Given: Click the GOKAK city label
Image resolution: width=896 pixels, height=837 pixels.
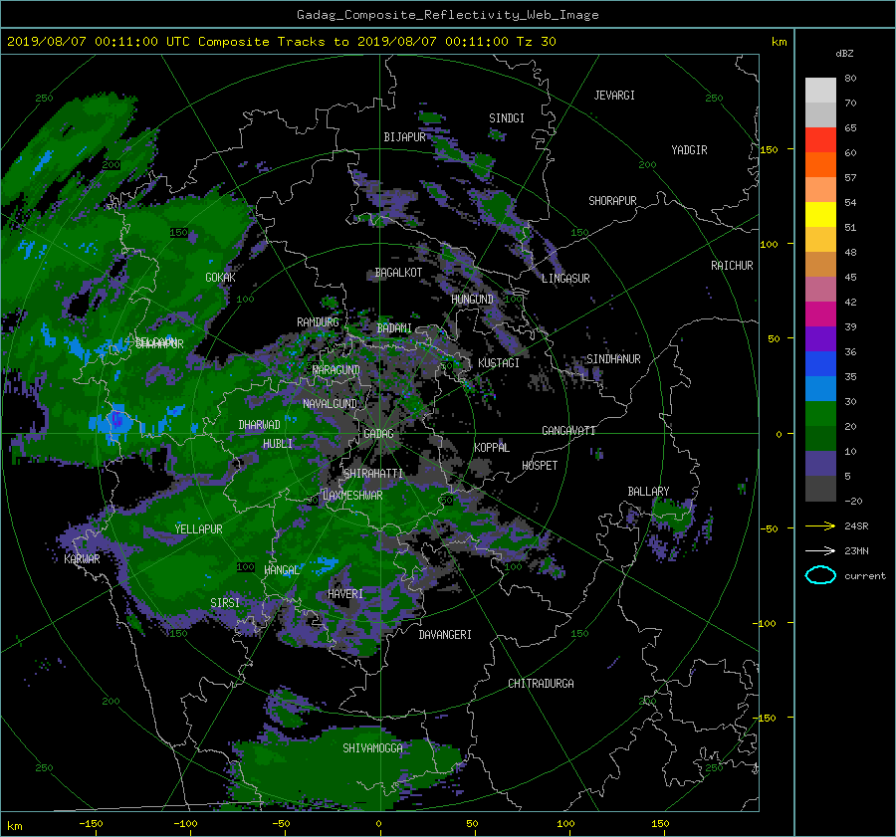Looking at the screenshot, I should (221, 278).
